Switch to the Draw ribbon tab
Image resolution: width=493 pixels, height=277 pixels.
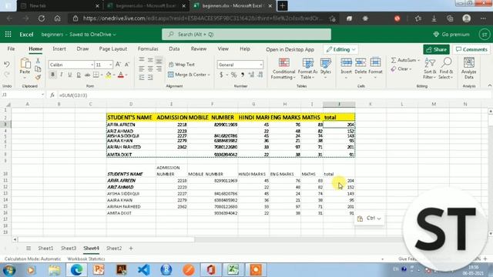tap(82, 49)
